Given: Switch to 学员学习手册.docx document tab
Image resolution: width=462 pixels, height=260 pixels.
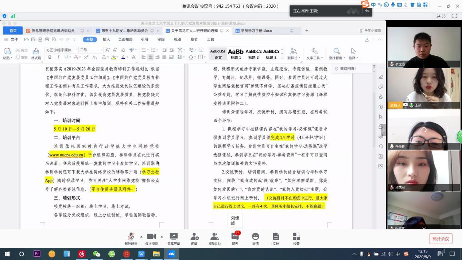Looking at the screenshot, I should pos(256,31).
